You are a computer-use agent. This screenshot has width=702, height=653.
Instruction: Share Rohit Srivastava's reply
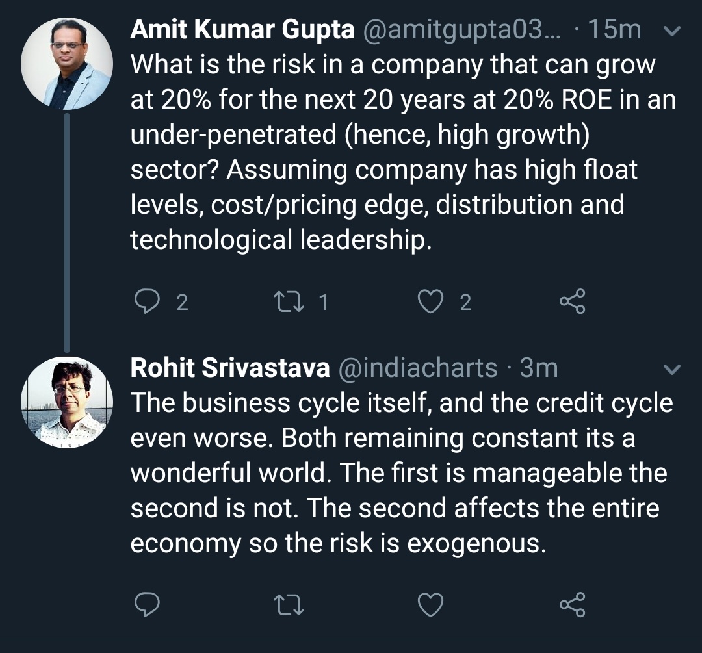point(573,605)
